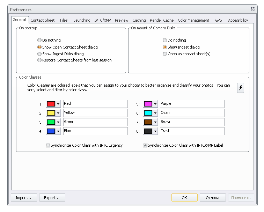This screenshot has width=264, height=212.
Task: Click the lightning bolt icon button
Action: point(241,88)
